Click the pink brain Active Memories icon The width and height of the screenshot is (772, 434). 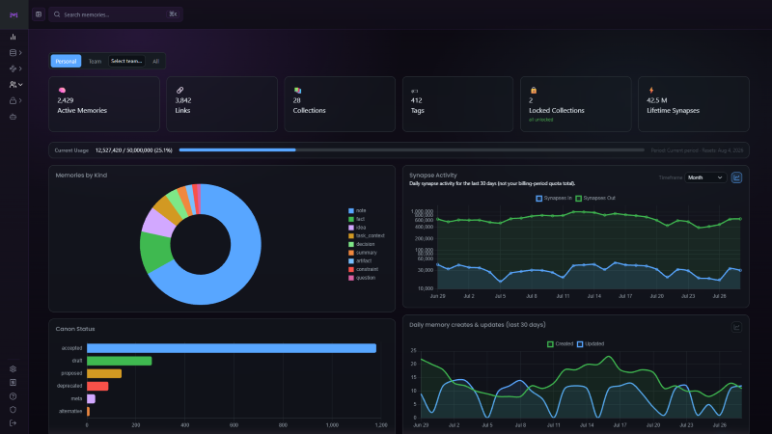62,90
